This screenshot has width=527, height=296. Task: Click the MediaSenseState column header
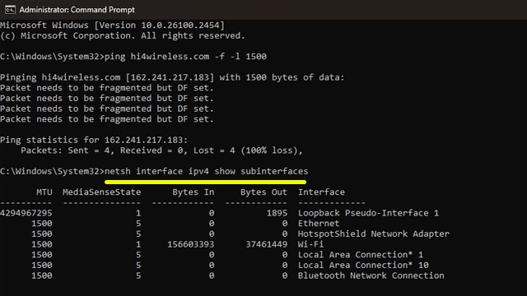click(x=102, y=192)
